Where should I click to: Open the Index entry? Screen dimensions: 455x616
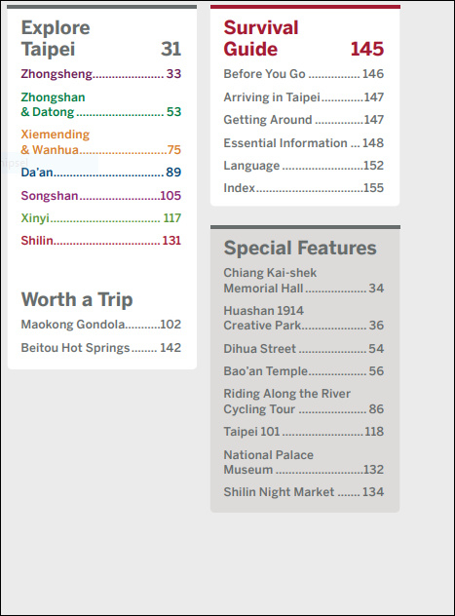point(303,188)
